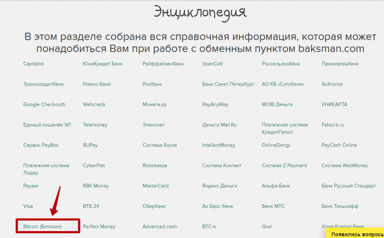Open Банк Санкт Петербург link
384x238 pixels.
(228, 84)
